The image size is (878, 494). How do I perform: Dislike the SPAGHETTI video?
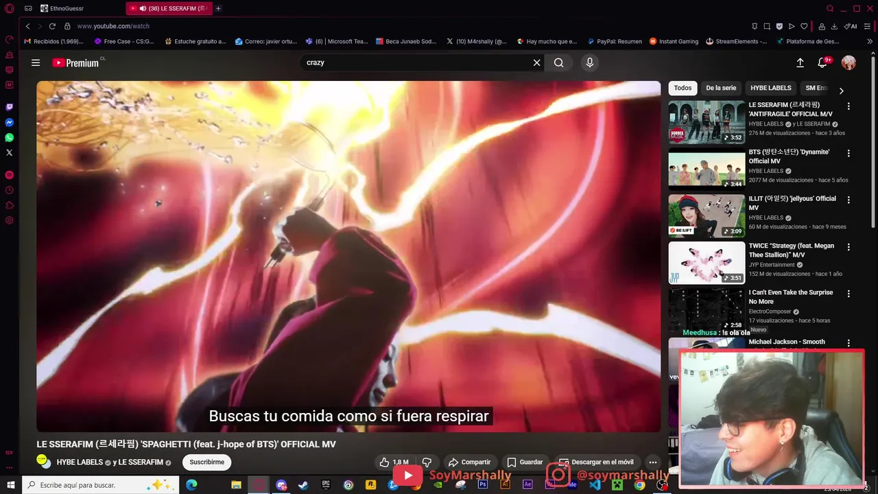click(x=427, y=462)
